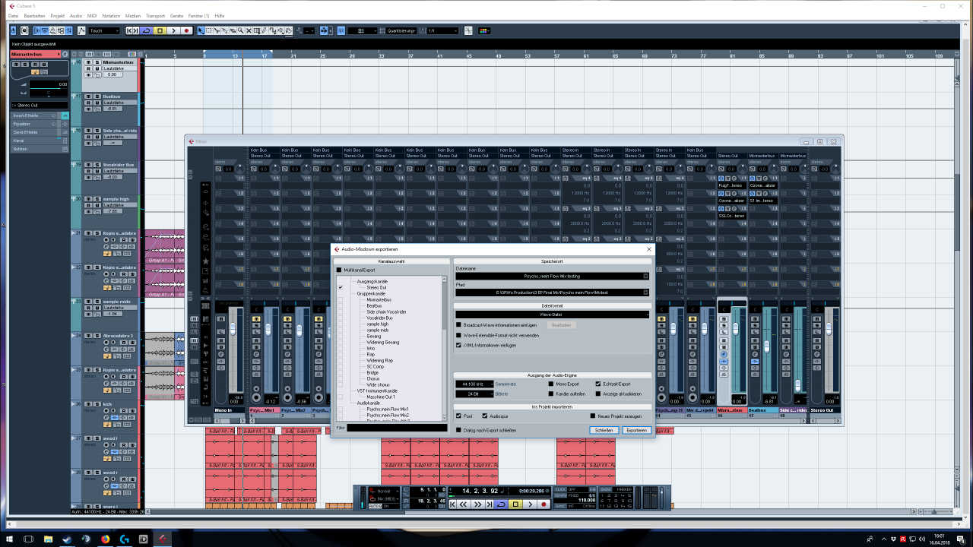Click the Stop button in the top toolbar
Viewport: 973px width, 547px height.
click(x=160, y=30)
